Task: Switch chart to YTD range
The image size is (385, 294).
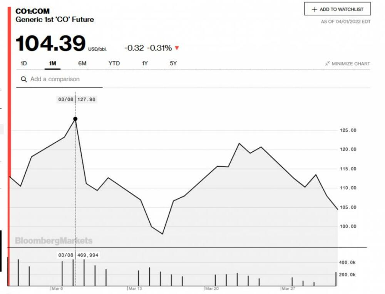Action: tap(114, 63)
